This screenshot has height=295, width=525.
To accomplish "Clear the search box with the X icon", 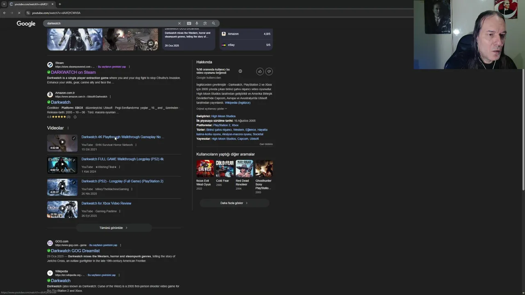I will pyautogui.click(x=179, y=23).
